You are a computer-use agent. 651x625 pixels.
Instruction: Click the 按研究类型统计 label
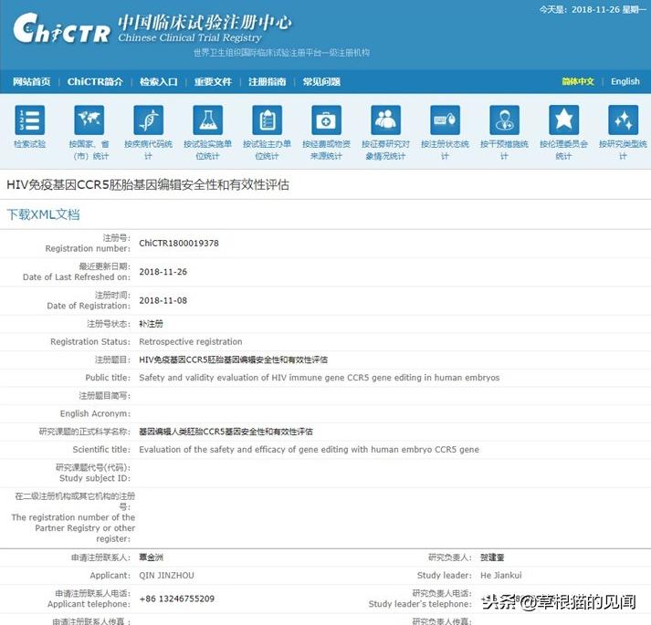pos(624,150)
